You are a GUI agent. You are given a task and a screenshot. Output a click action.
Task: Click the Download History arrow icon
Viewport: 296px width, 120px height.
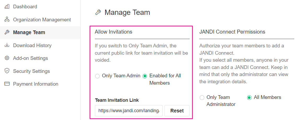tap(7, 45)
